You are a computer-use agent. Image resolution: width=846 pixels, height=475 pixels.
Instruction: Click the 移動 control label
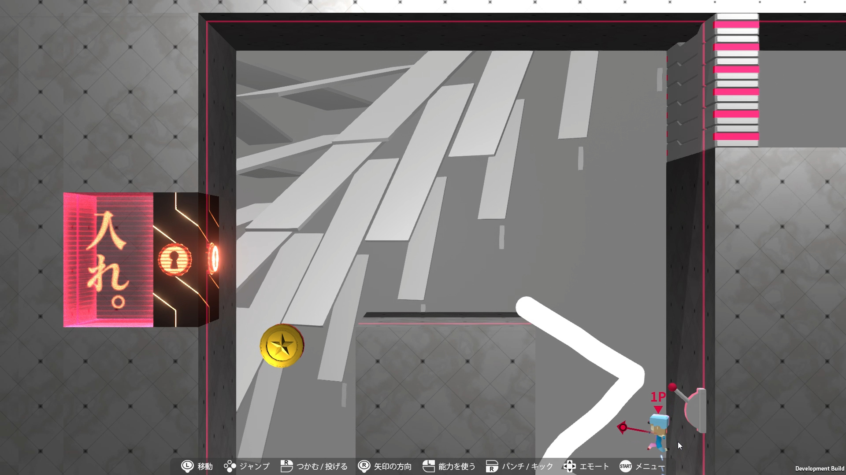coord(205,467)
